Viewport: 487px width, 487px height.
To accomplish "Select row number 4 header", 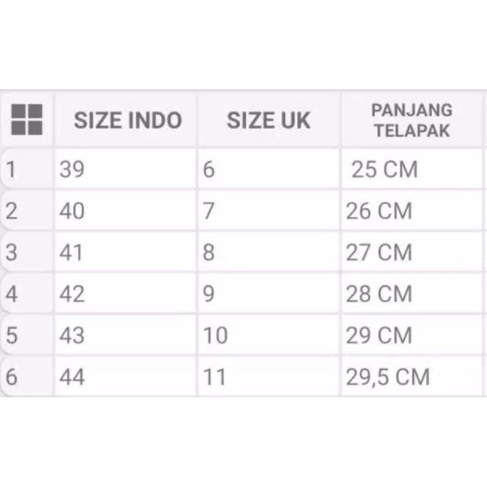I will [x=25, y=294].
